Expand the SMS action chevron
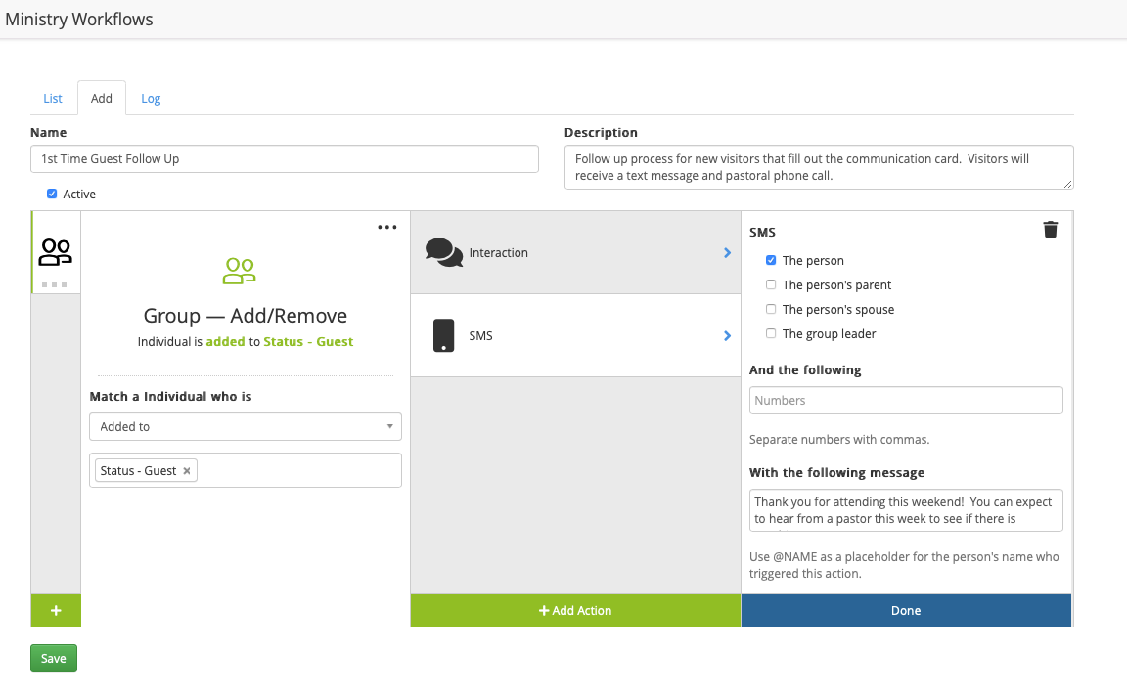Viewport: 1127px width, 692px height. coord(727,336)
